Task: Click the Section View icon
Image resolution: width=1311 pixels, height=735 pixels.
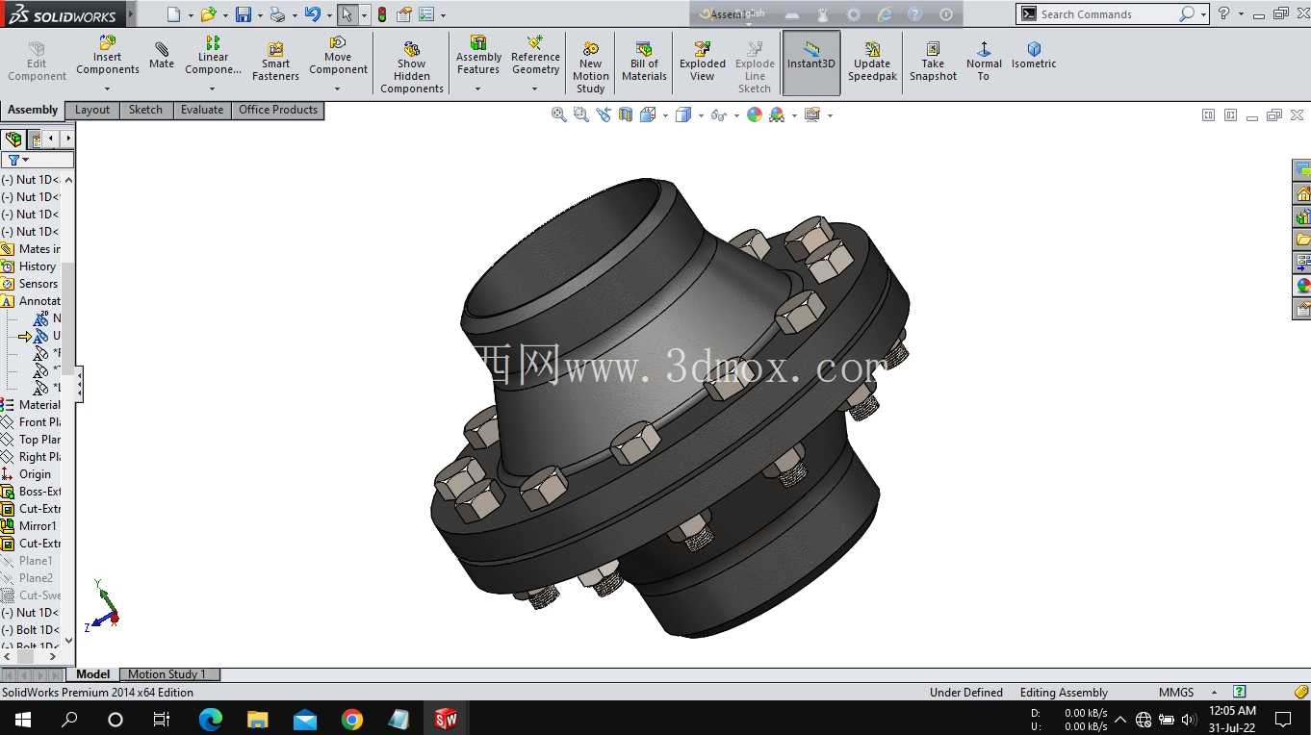Action: tap(626, 114)
